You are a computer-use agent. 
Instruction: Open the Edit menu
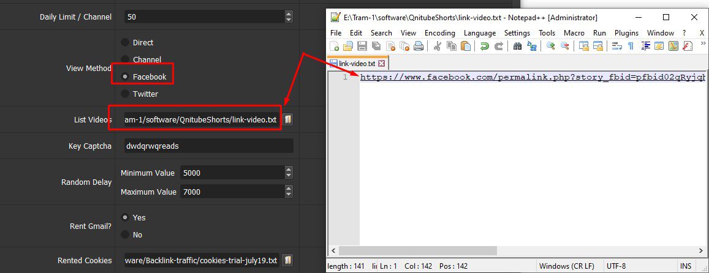tap(356, 33)
